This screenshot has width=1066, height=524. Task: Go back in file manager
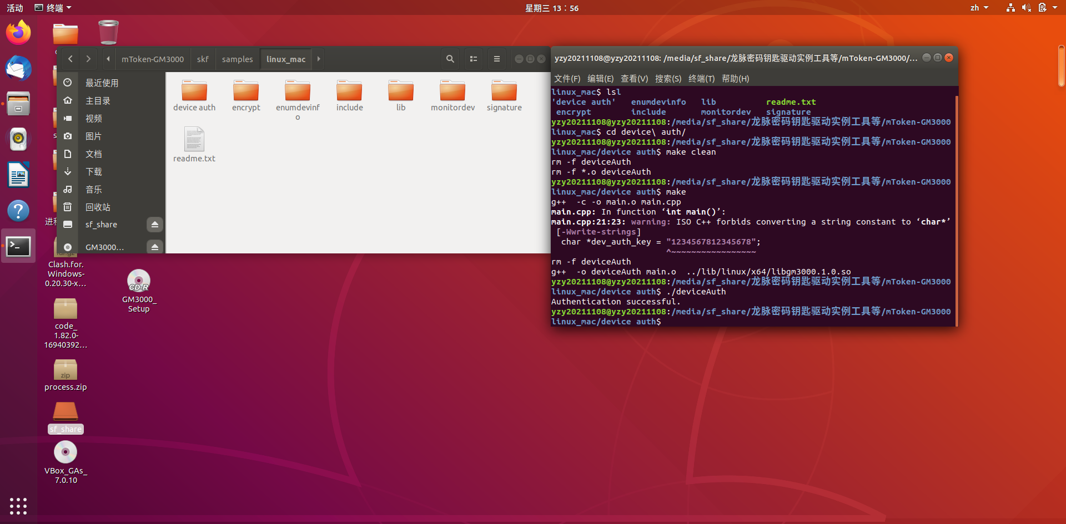click(71, 59)
